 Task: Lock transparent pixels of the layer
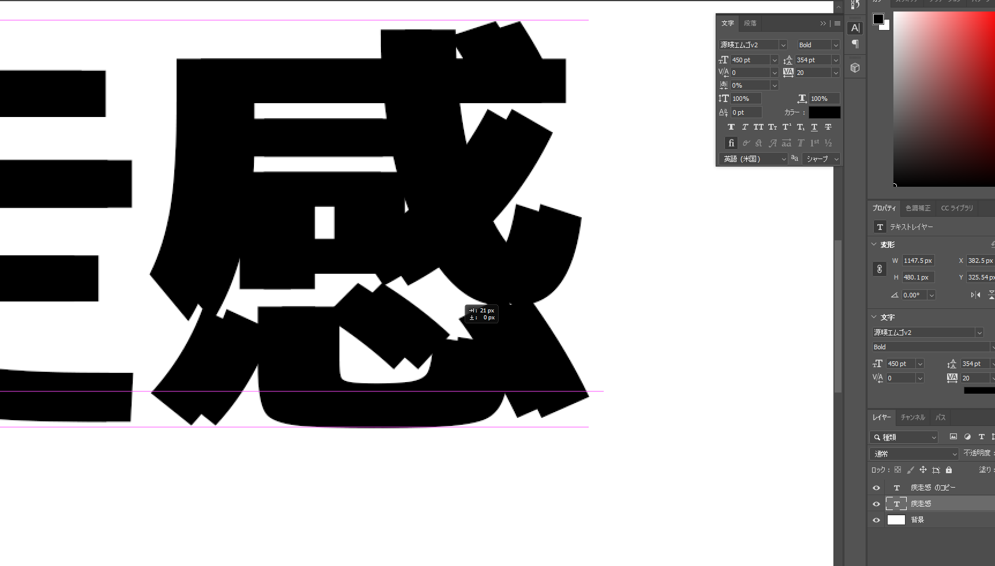pos(897,470)
